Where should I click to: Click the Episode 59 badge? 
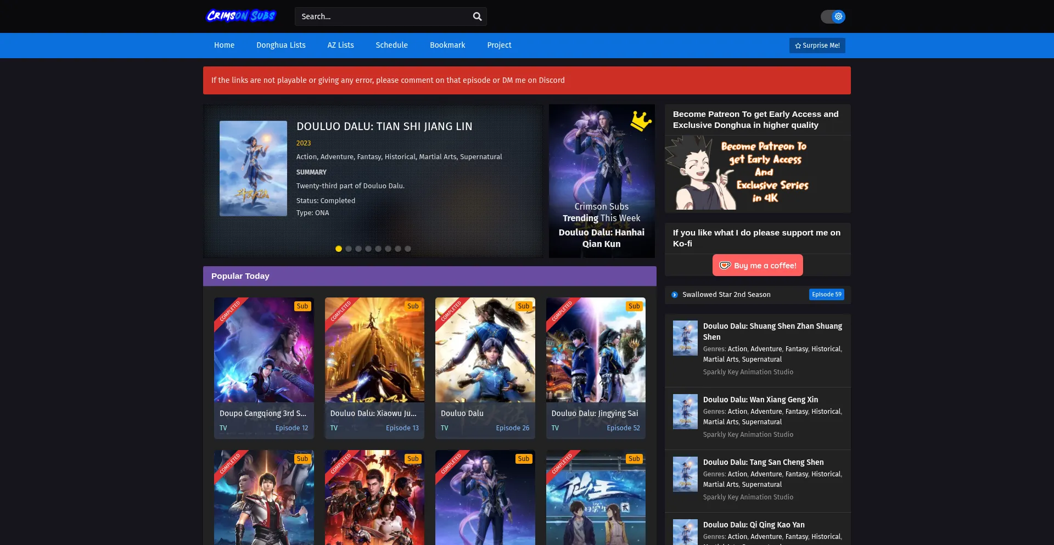click(827, 295)
